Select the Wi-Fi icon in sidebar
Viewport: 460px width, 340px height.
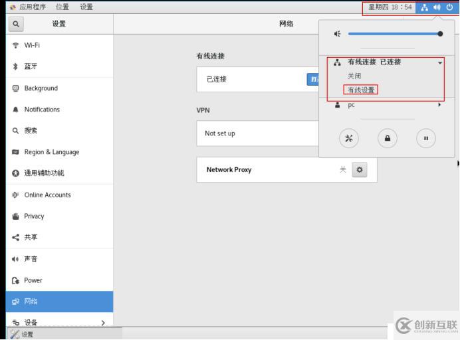tap(15, 45)
